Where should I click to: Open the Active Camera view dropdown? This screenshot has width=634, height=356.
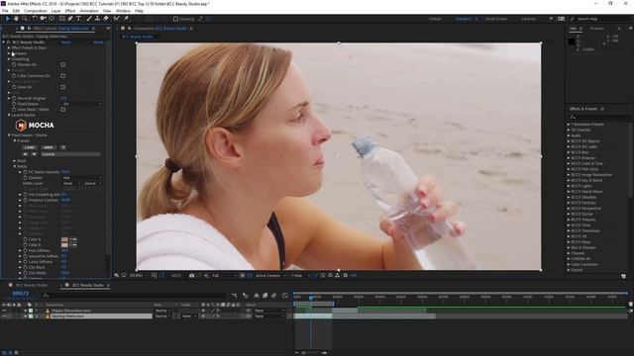point(270,276)
